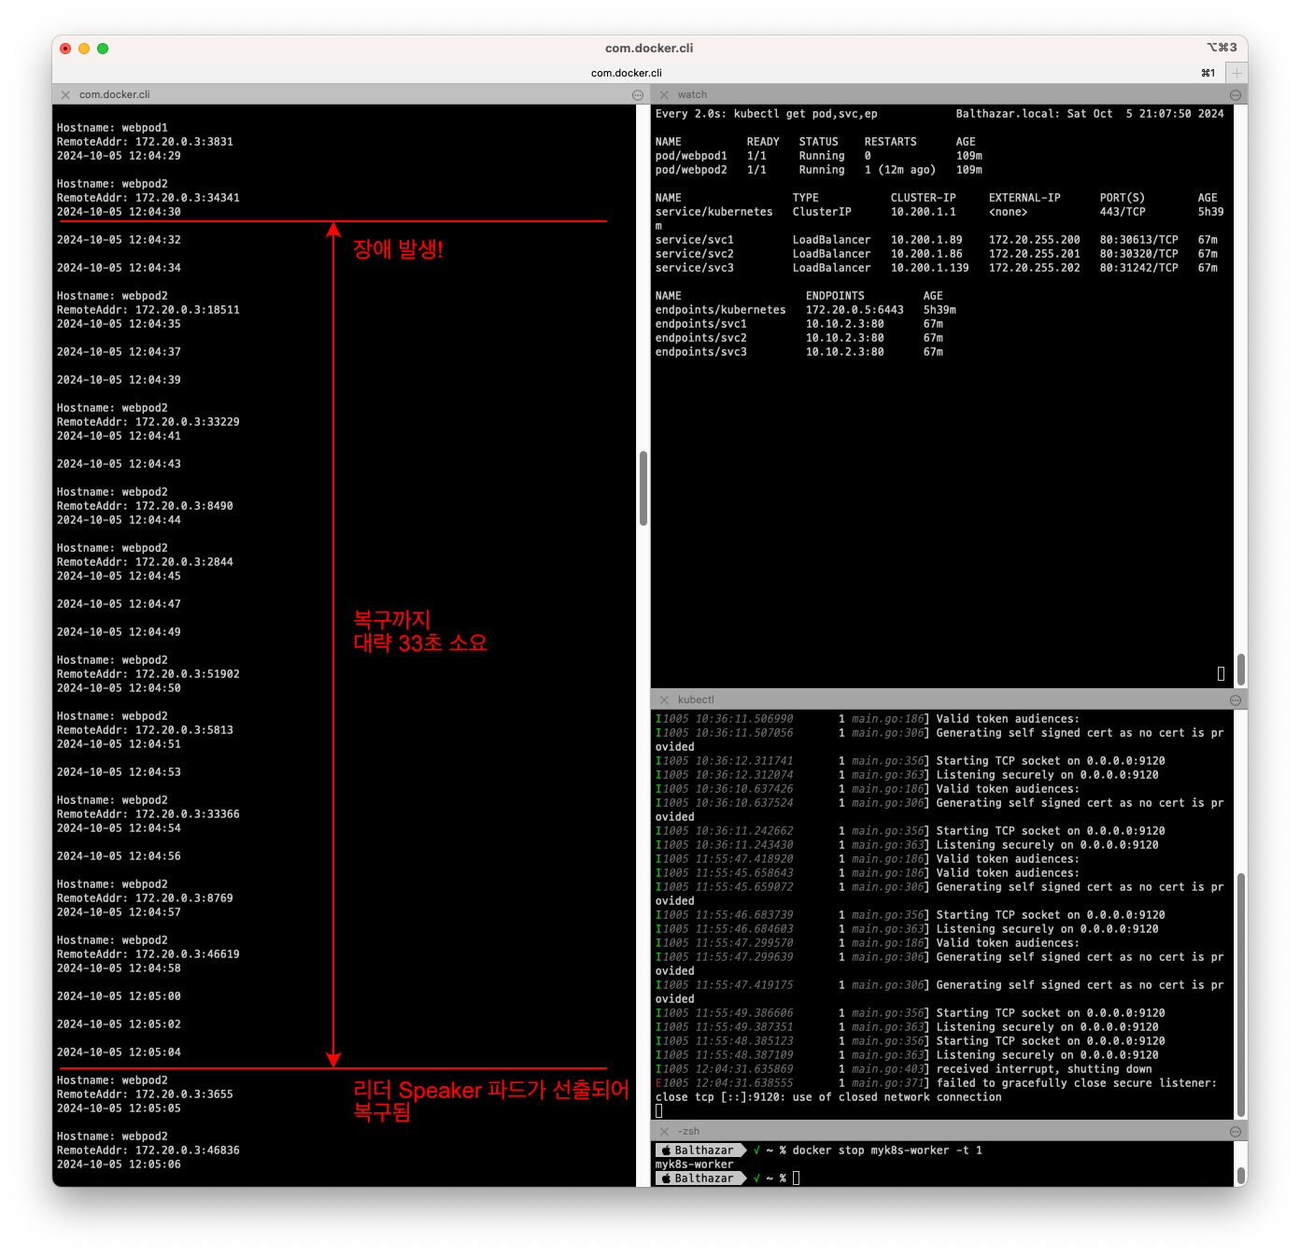The height and width of the screenshot is (1256, 1300).
Task: Click external IP 172.20.255.202
Action: (x=1035, y=268)
